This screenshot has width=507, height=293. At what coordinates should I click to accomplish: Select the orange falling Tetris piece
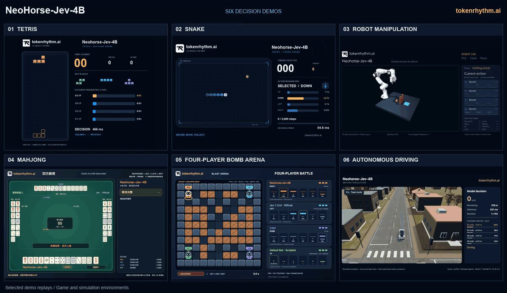point(39,60)
